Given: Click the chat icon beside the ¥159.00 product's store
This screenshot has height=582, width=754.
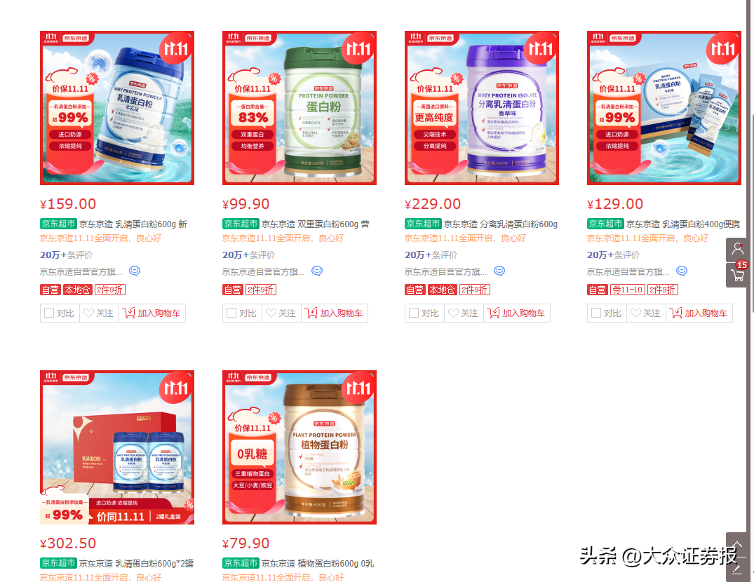Looking at the screenshot, I should [135, 271].
